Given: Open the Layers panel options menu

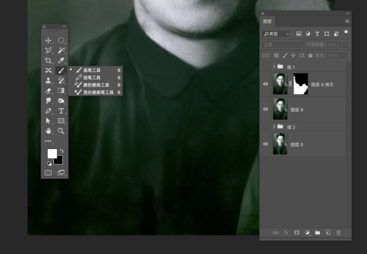Looking at the screenshot, I should pyautogui.click(x=346, y=21).
